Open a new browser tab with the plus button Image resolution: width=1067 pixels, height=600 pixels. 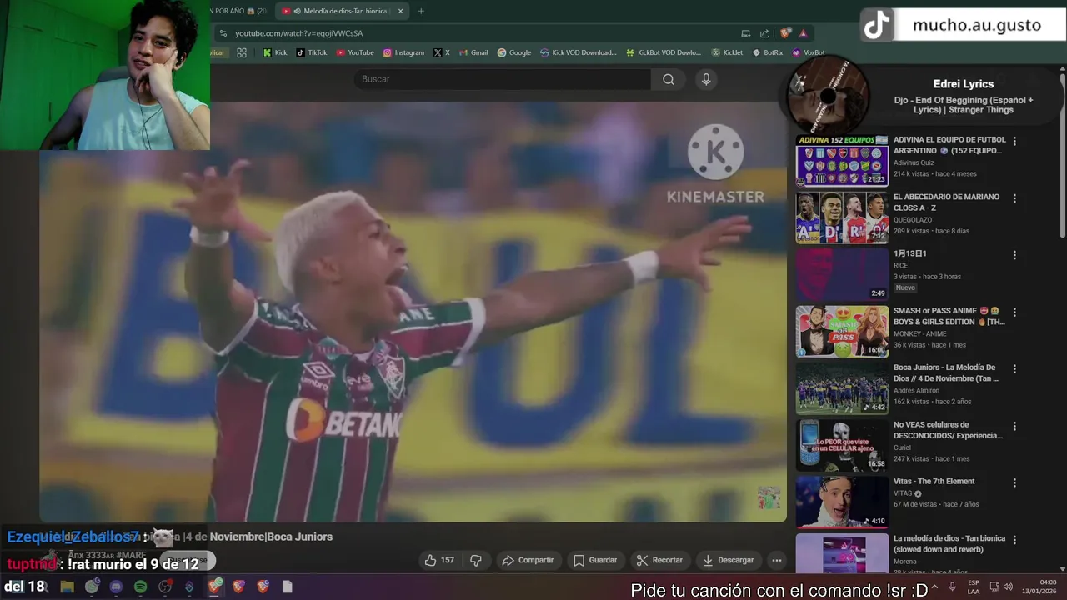[421, 11]
